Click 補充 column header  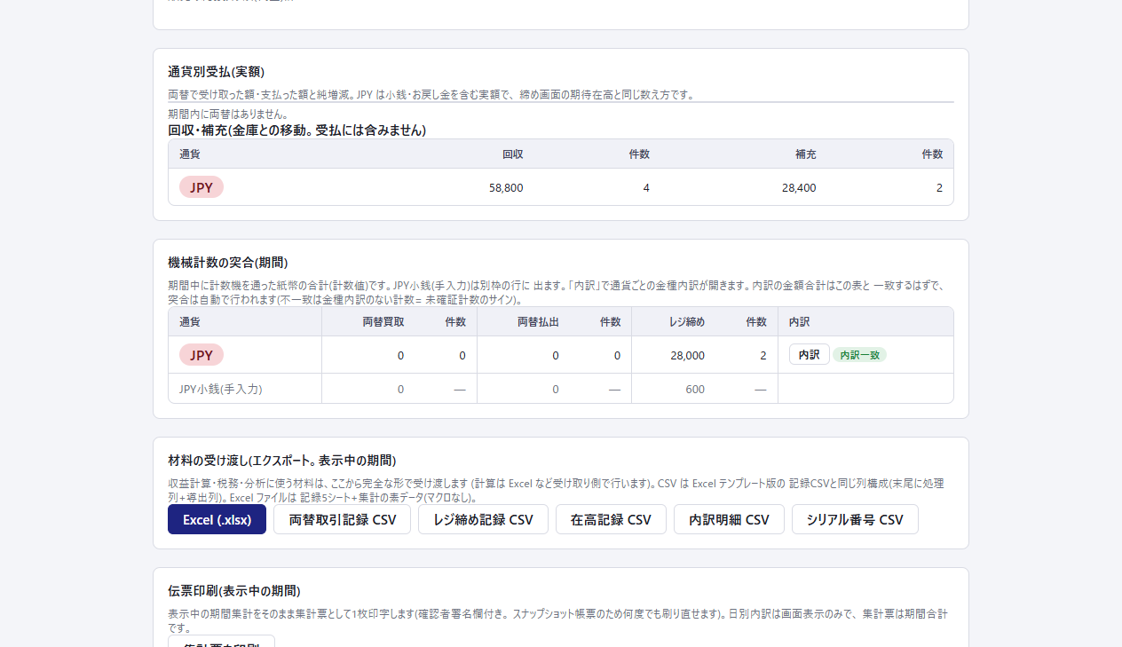(x=806, y=154)
